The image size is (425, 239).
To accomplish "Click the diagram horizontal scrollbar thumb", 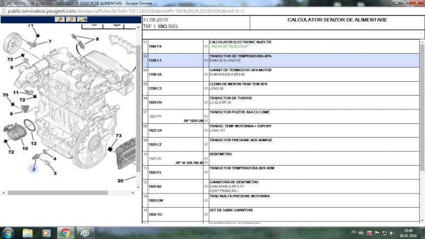I will coord(58,193).
